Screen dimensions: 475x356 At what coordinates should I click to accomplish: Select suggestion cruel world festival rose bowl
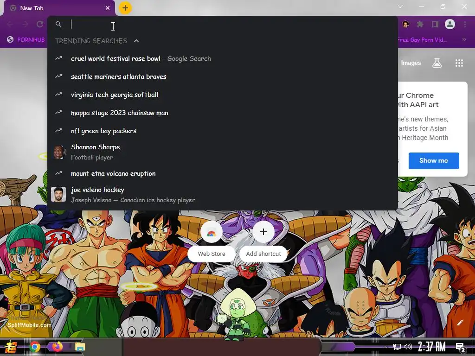[222, 58]
